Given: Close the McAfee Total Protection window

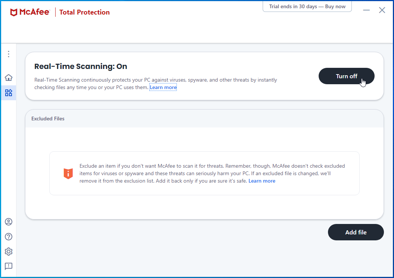Looking at the screenshot, I should [382, 10].
